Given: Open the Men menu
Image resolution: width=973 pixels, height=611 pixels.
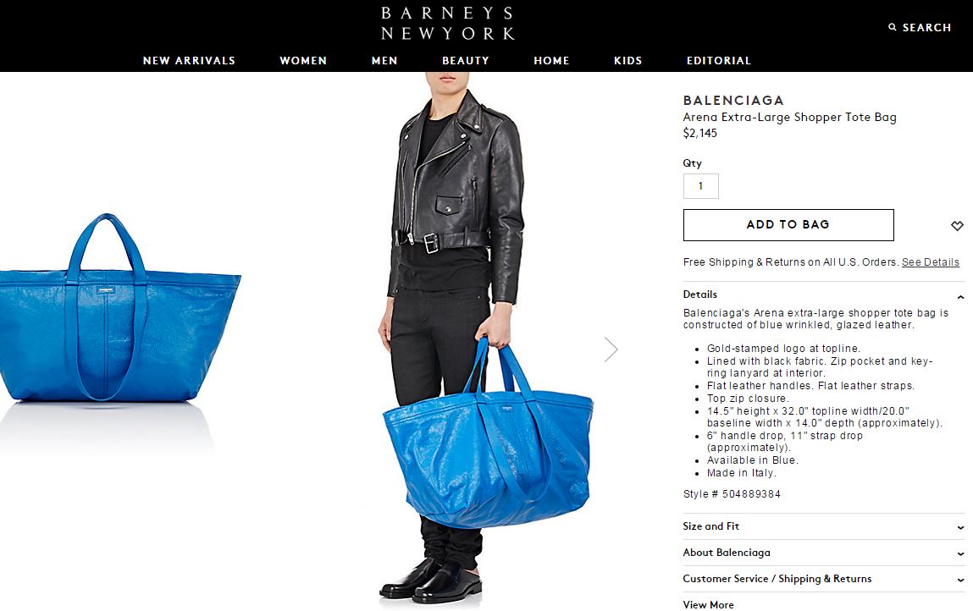Looking at the screenshot, I should pyautogui.click(x=384, y=61).
